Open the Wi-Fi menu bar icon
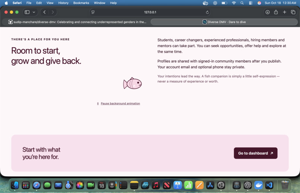Viewport: 300px width, 193px height. (234, 3)
